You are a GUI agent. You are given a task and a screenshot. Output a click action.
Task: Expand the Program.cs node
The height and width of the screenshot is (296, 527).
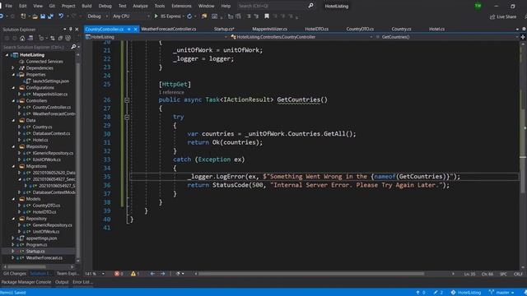coord(13,245)
